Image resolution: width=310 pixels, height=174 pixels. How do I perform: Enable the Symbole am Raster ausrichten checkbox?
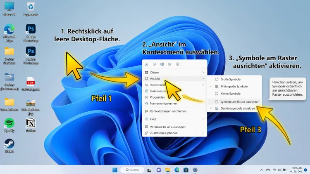coord(217,101)
